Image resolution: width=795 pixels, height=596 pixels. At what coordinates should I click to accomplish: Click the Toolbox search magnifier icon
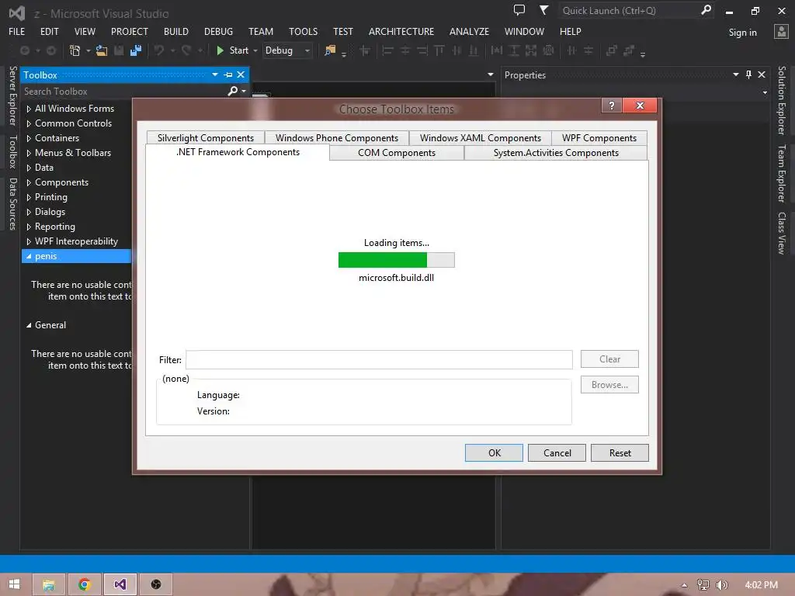(x=232, y=92)
